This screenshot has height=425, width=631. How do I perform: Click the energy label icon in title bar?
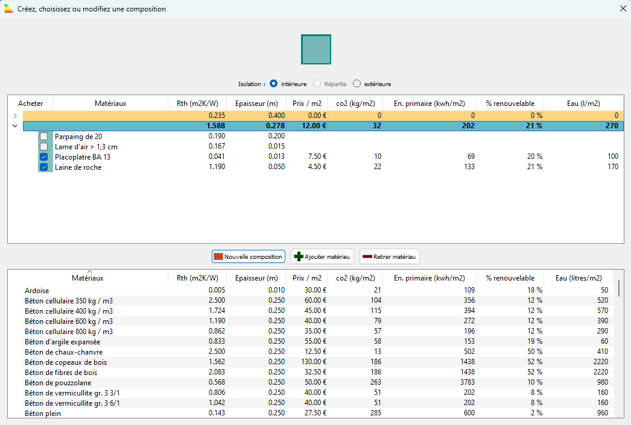click(9, 9)
